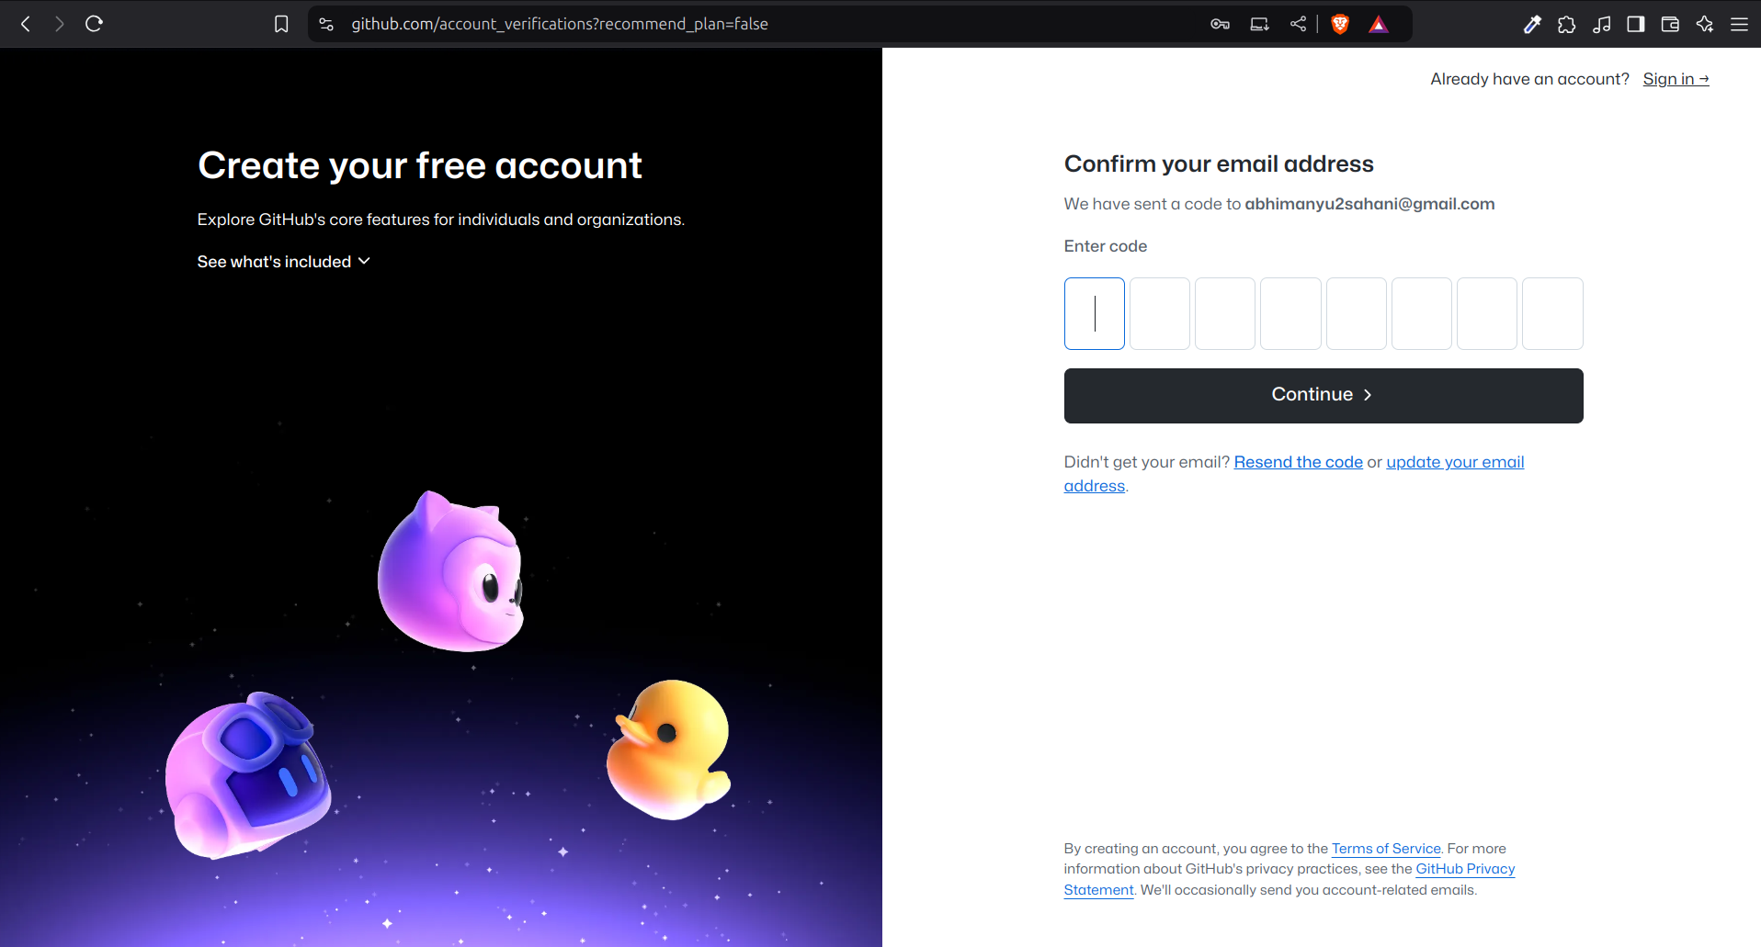This screenshot has height=947, width=1761.
Task: Bookmark this page
Action: [281, 24]
